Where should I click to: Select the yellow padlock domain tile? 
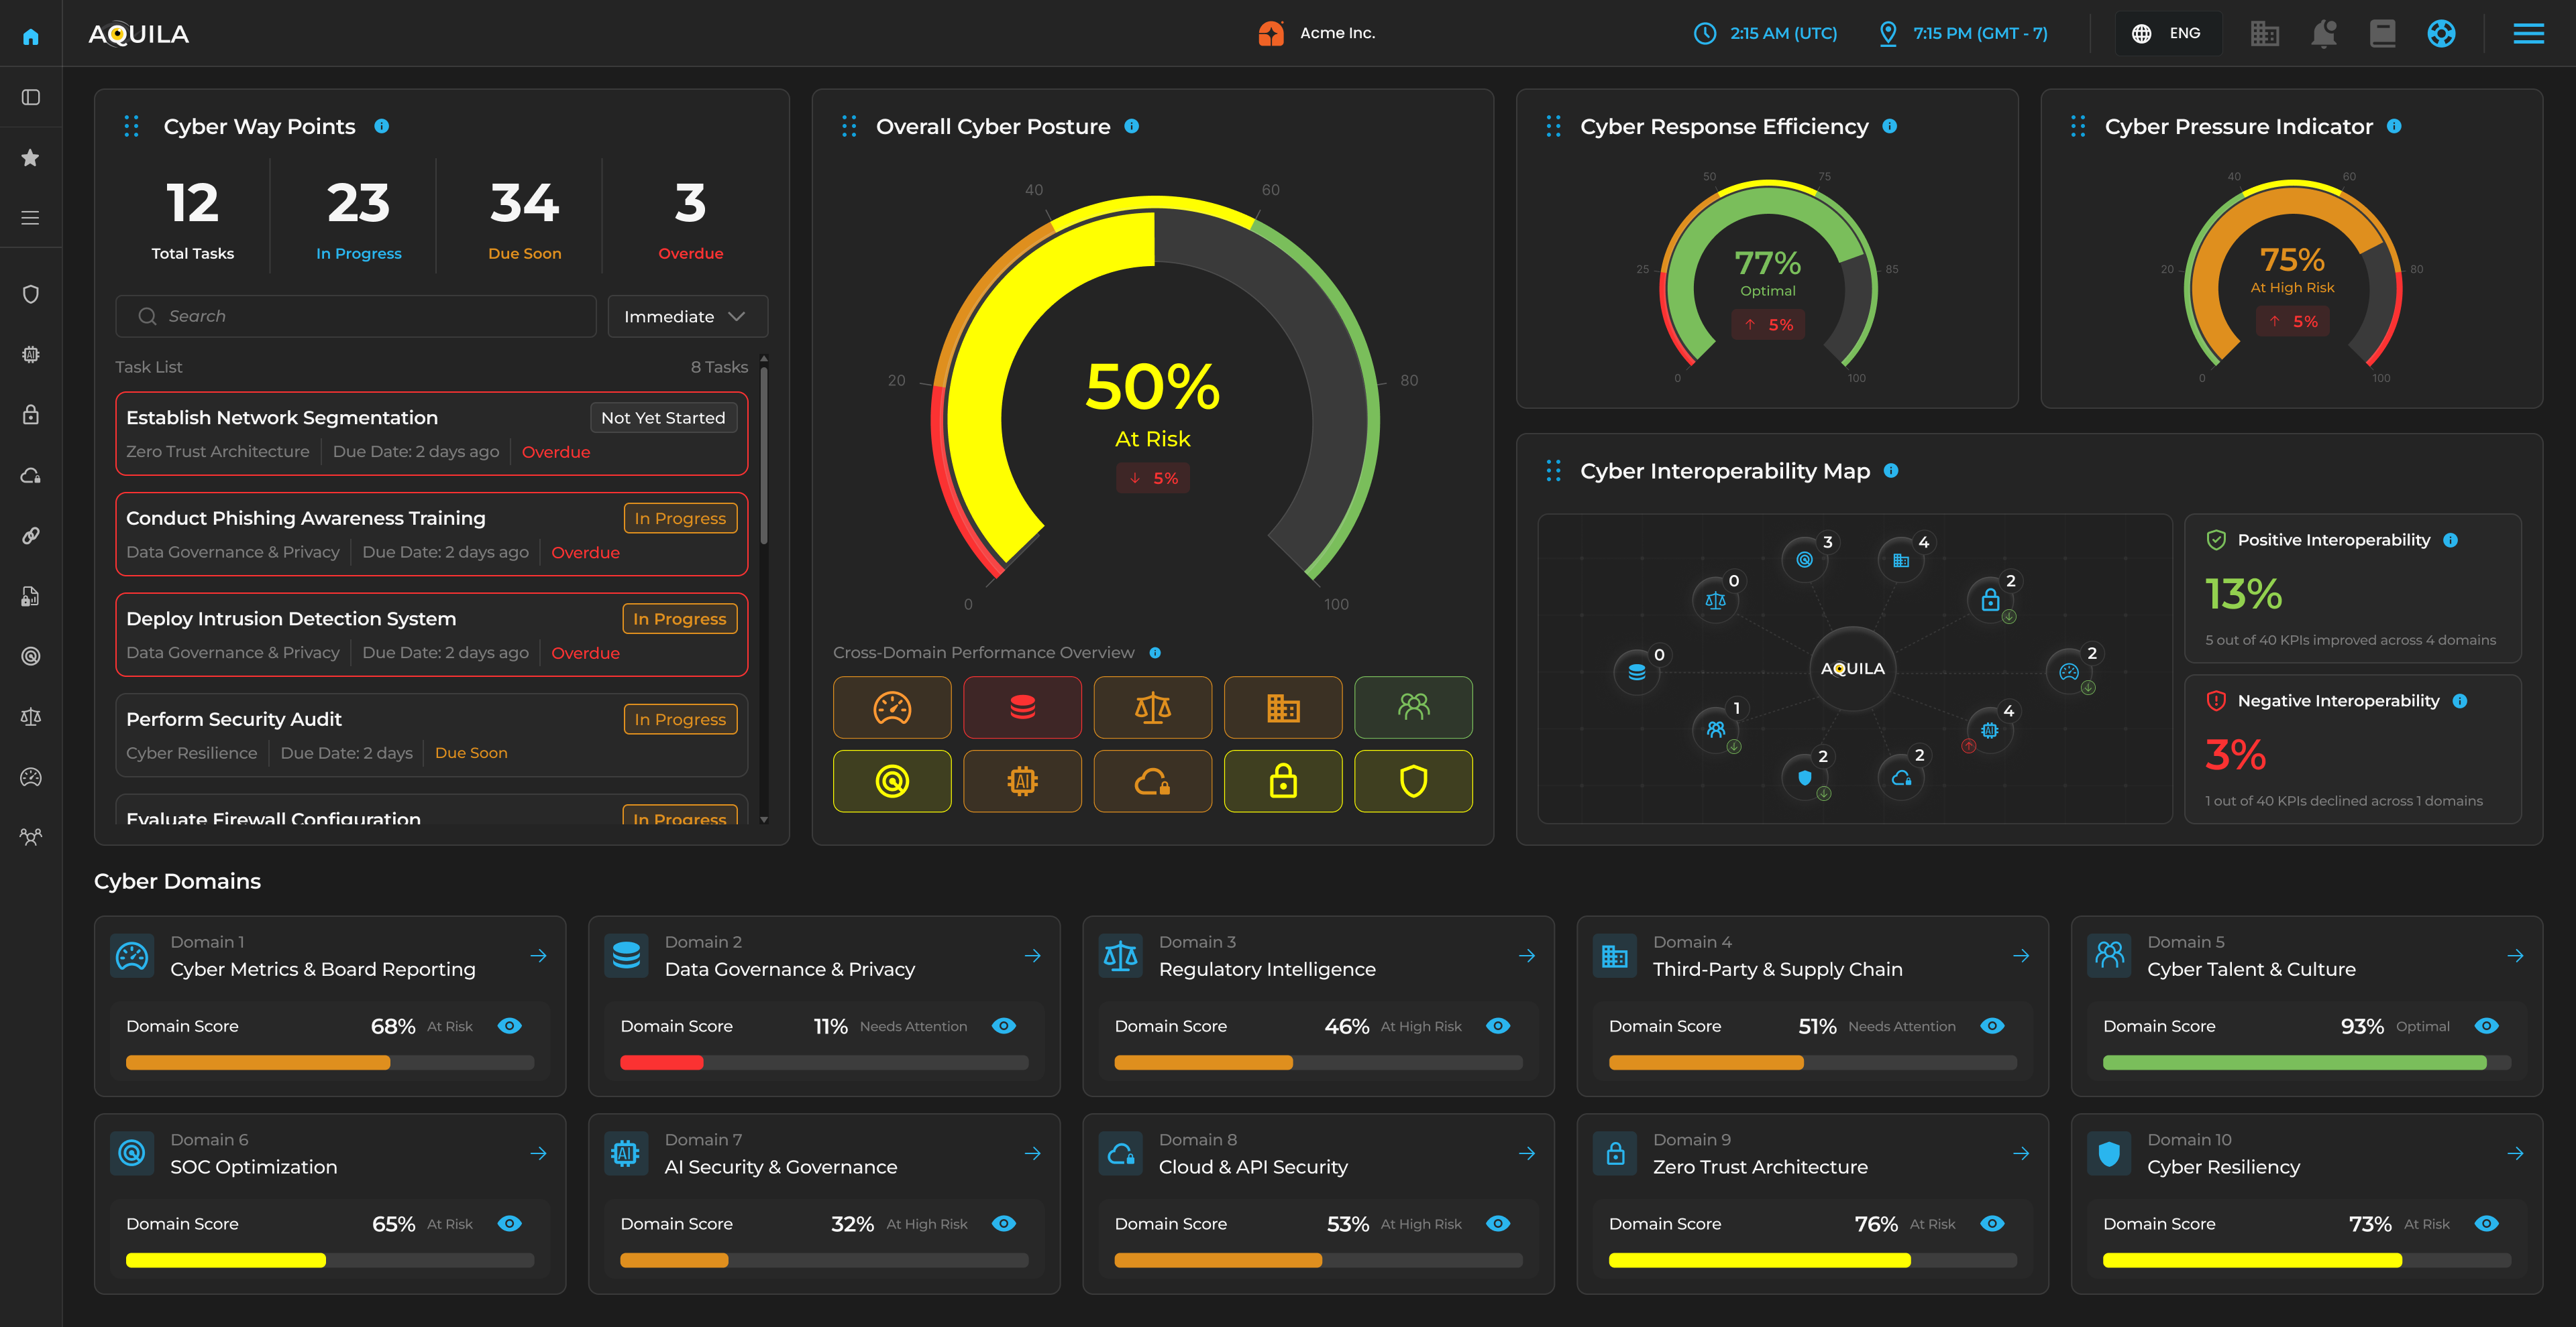[1283, 781]
